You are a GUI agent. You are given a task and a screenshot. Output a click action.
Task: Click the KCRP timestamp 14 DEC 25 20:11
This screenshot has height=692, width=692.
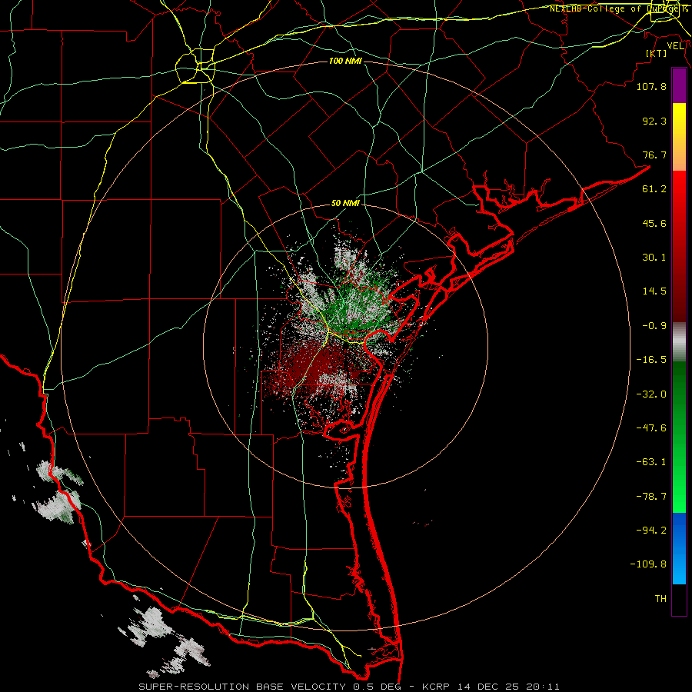pos(491,687)
